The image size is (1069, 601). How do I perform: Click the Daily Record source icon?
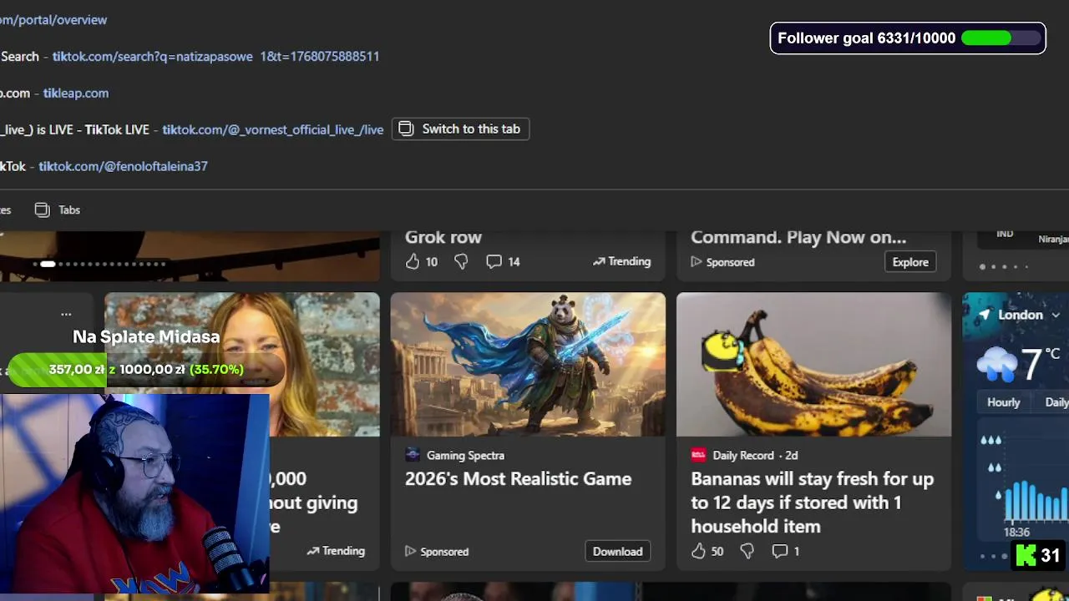(x=698, y=455)
